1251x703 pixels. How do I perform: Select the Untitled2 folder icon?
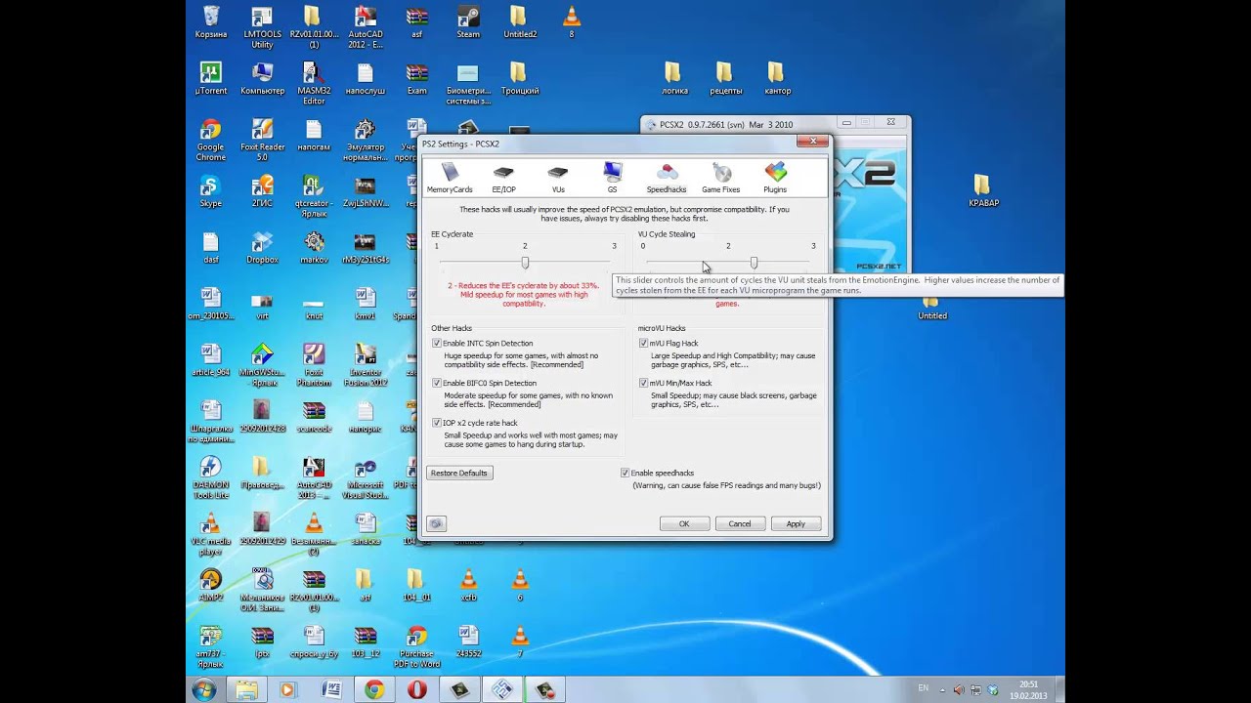(520, 22)
